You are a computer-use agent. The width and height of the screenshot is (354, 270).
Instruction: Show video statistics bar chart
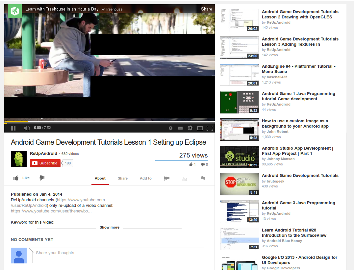[x=185, y=179]
